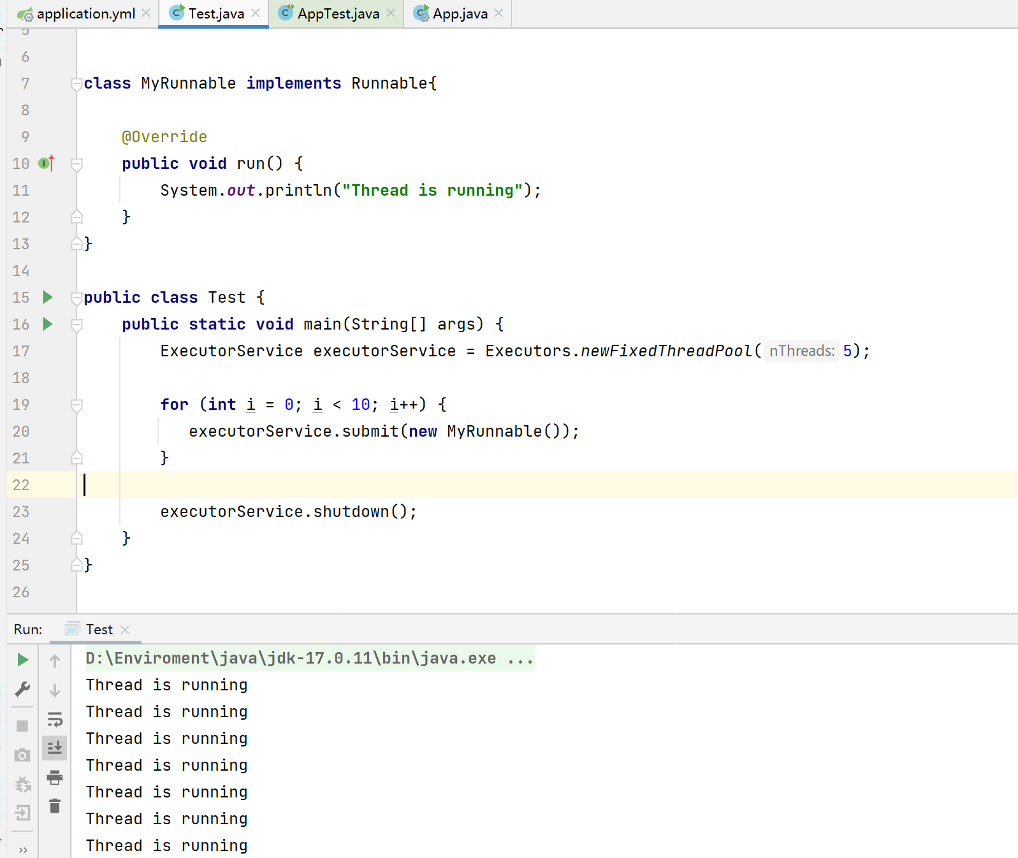This screenshot has width=1018, height=858.
Task: Clear console with the trash icon
Action: coord(55,806)
